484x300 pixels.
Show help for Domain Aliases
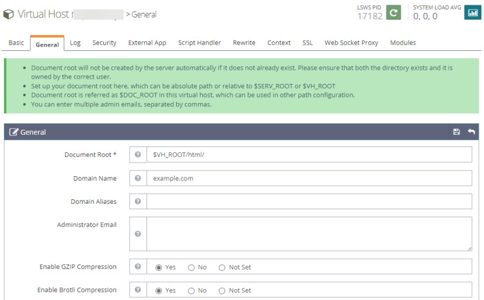pyautogui.click(x=138, y=201)
